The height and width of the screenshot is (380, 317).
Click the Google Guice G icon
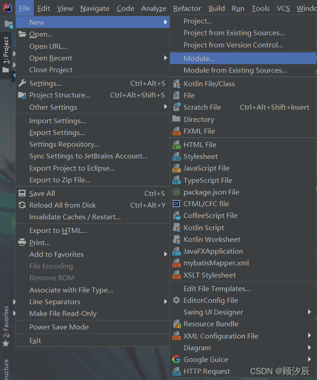[x=176, y=359]
